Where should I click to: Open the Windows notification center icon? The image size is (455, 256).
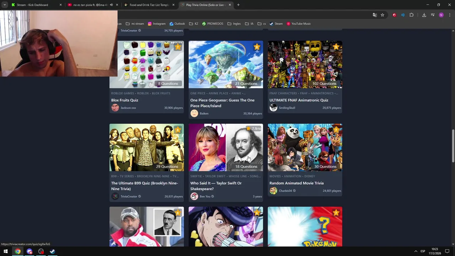pos(447,251)
